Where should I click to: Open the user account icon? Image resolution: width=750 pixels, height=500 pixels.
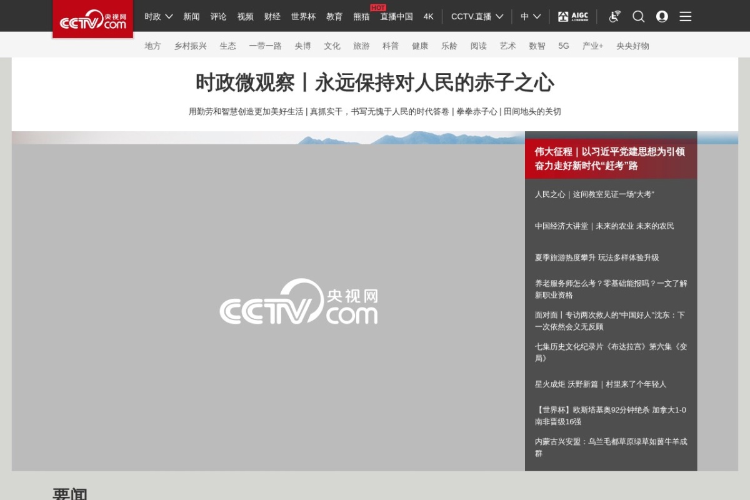click(x=662, y=16)
